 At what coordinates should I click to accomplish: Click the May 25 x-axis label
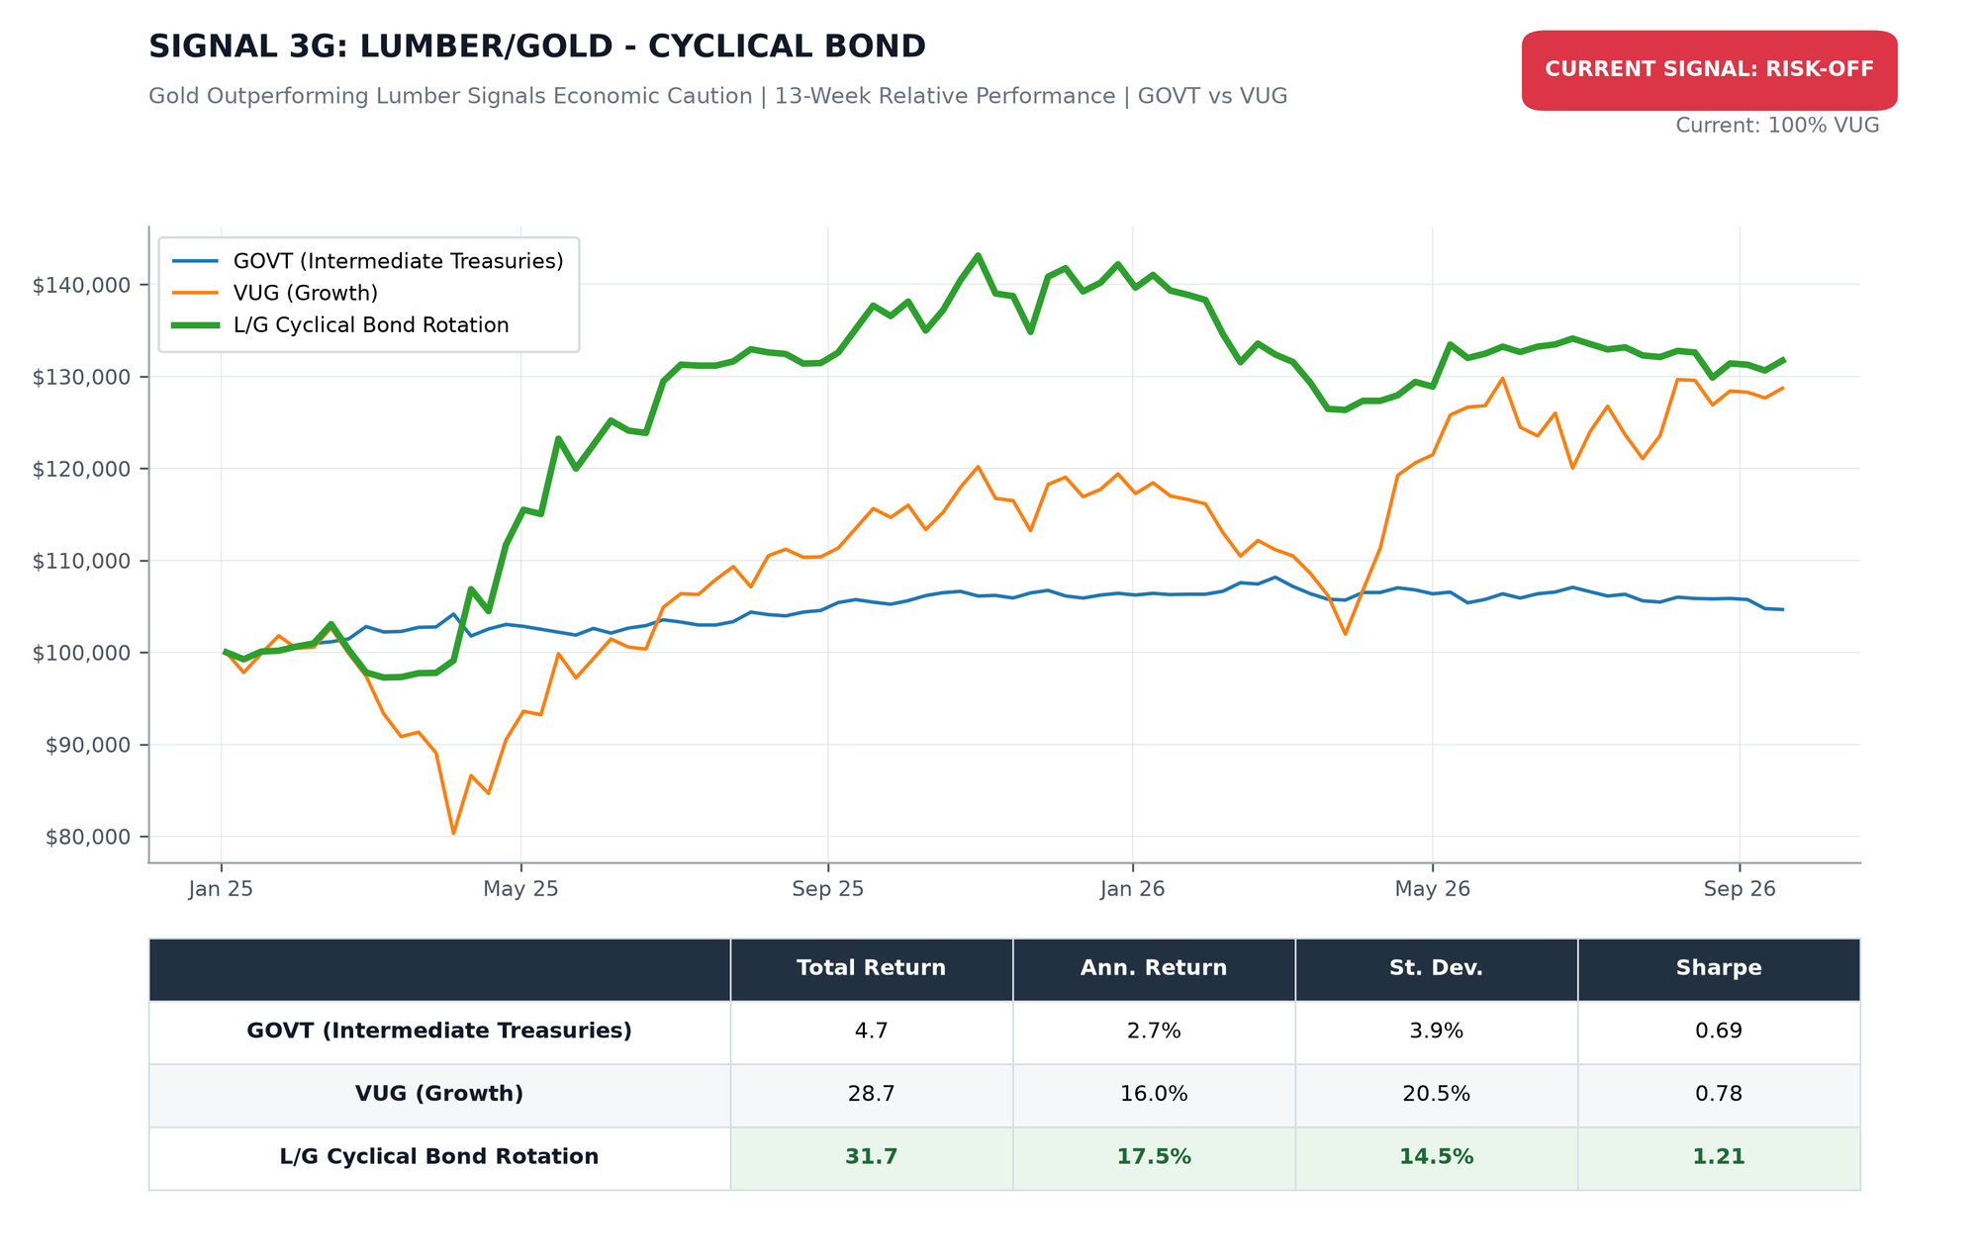pos(520,889)
